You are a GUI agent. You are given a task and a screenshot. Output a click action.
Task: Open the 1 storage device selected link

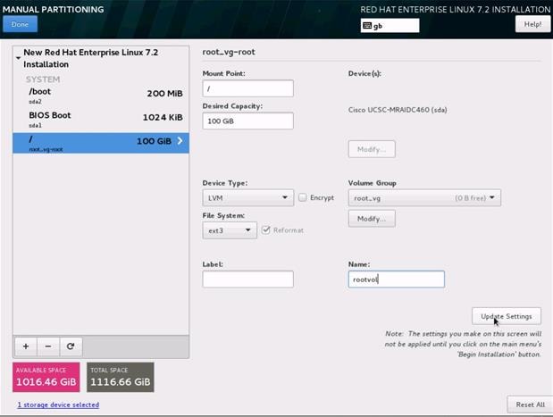58,404
